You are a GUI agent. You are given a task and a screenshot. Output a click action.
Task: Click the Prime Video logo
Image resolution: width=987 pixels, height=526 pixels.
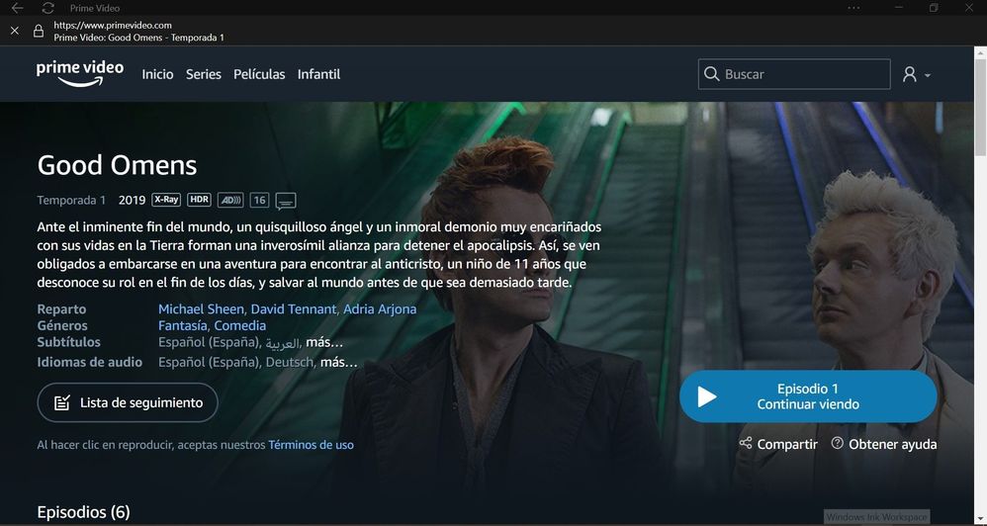80,73
